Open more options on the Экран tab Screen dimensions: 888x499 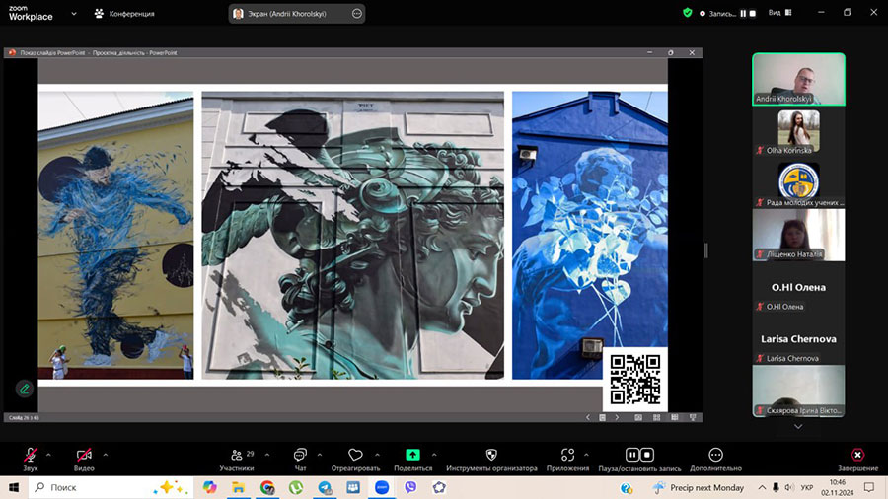(x=357, y=14)
